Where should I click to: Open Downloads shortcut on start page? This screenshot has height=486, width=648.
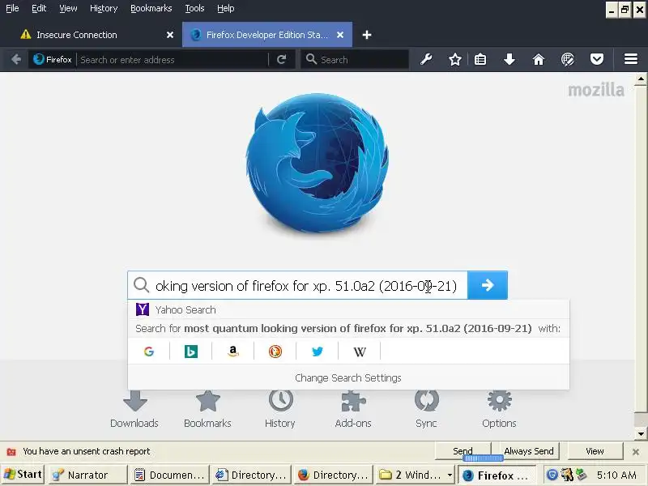(x=134, y=410)
